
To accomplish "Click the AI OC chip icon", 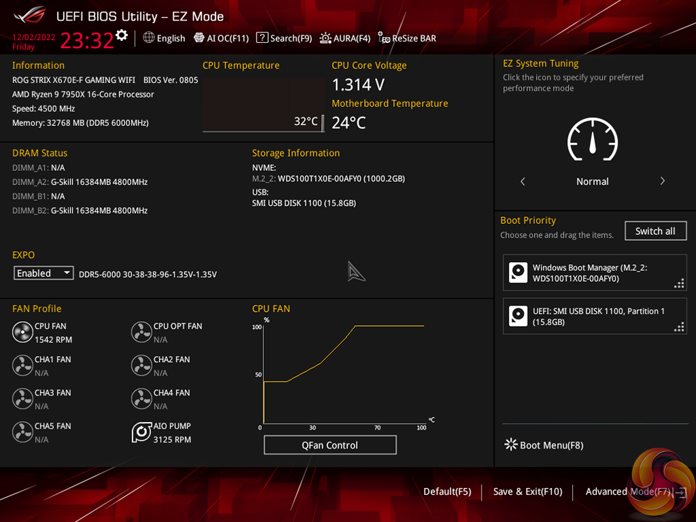I will [x=199, y=37].
